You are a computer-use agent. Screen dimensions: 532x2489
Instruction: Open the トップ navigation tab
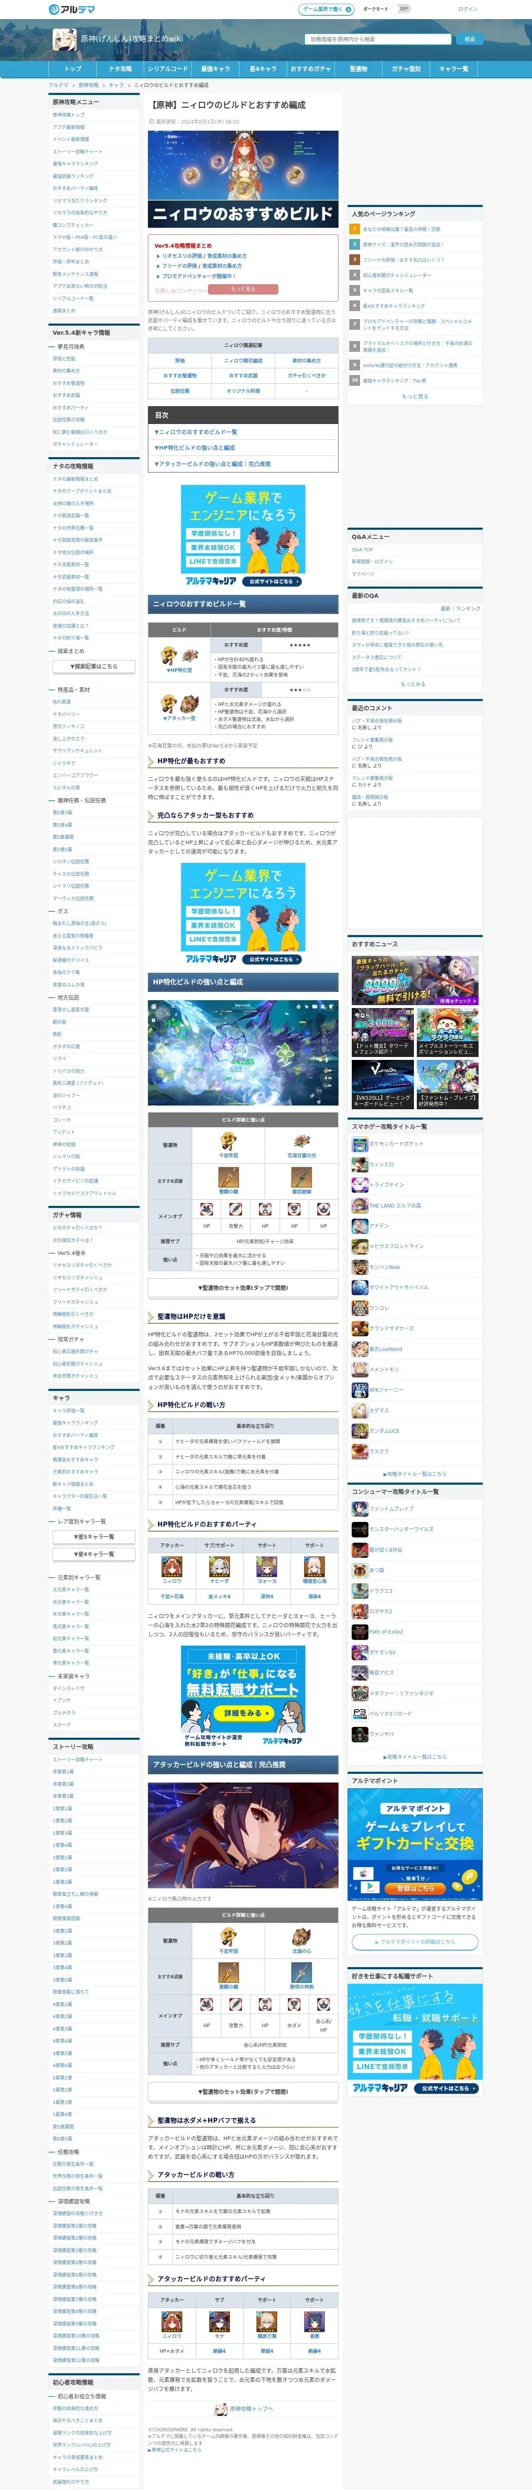73,70
